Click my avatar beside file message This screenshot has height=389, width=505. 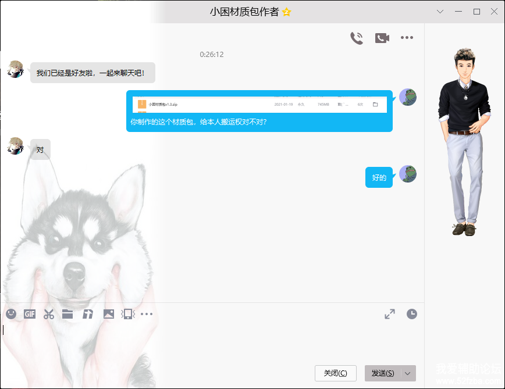pyautogui.click(x=408, y=97)
